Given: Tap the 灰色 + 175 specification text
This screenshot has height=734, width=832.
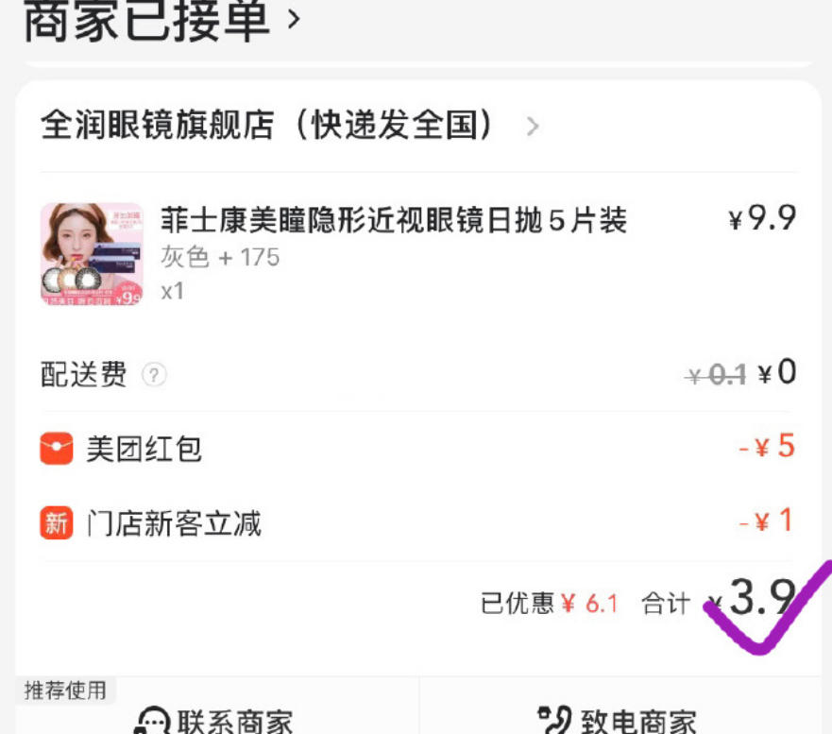Looking at the screenshot, I should point(220,257).
